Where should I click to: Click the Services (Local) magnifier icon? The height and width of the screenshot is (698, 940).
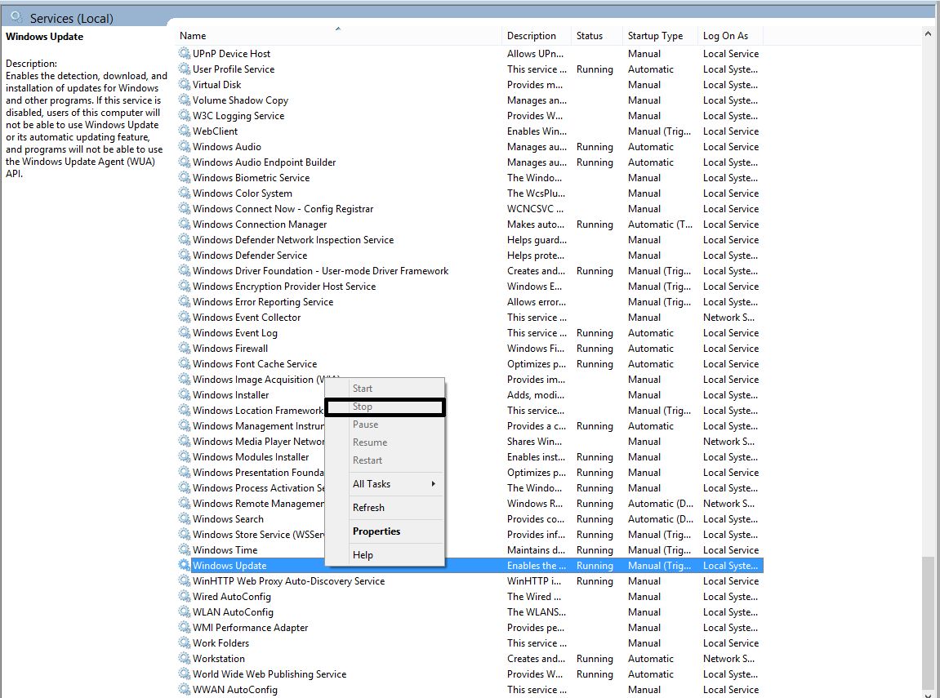pyautogui.click(x=17, y=17)
